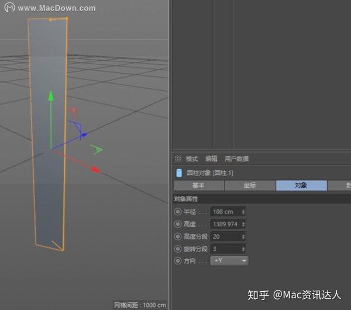Open the 模式 menu
This screenshot has height=310, width=351.
[x=192, y=159]
